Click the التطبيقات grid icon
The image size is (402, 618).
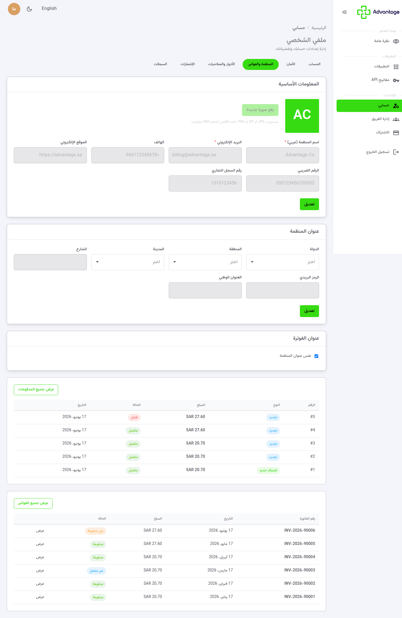pos(396,67)
